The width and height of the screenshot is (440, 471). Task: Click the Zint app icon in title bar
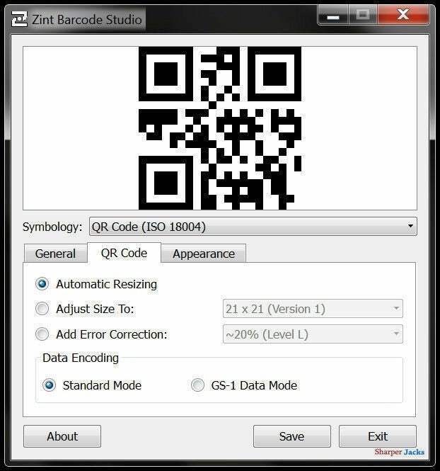(20, 19)
